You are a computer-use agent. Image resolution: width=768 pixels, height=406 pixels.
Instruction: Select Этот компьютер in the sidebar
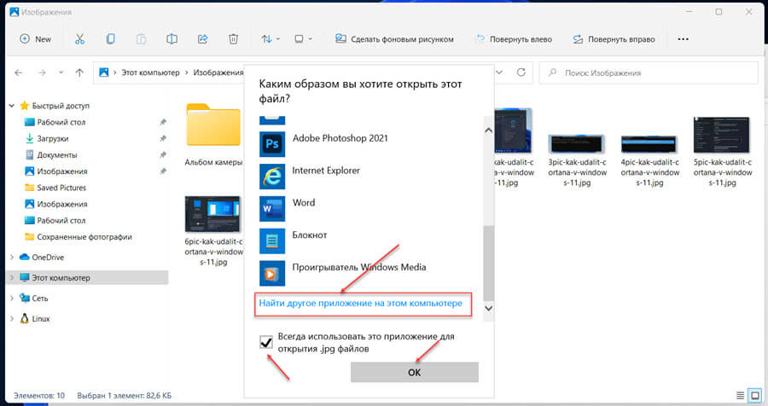[61, 278]
